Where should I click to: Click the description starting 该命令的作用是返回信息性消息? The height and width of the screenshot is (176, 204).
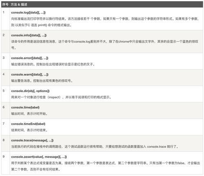105,45
